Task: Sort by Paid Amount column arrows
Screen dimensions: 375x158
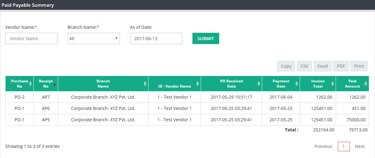Action: coord(366,84)
